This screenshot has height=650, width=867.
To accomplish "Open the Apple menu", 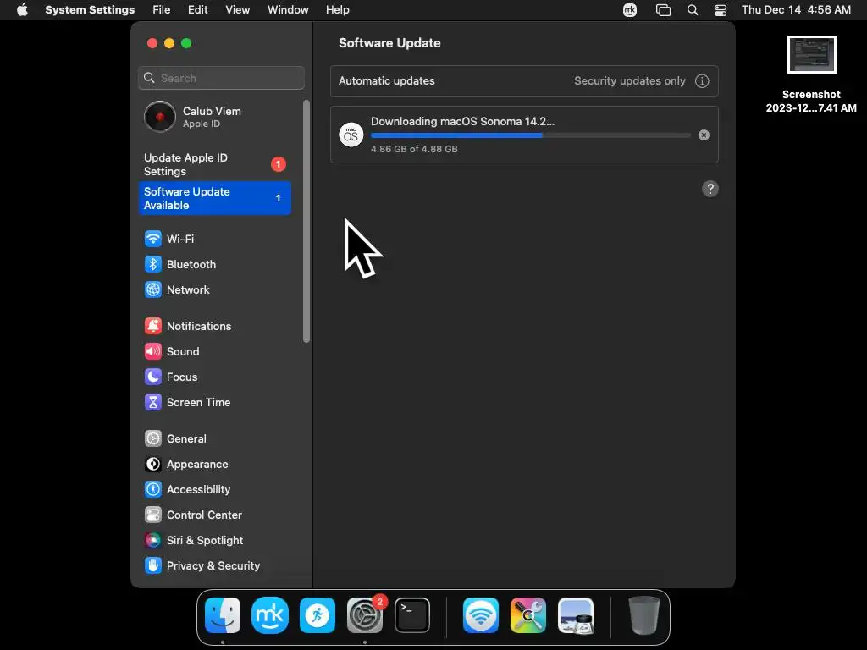I will click(22, 10).
